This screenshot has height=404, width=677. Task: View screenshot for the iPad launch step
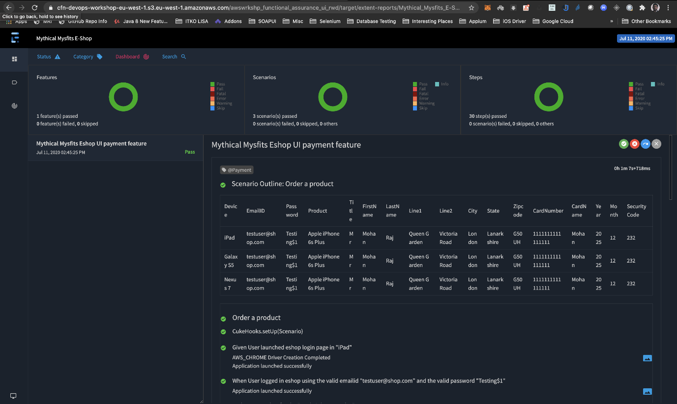point(648,358)
